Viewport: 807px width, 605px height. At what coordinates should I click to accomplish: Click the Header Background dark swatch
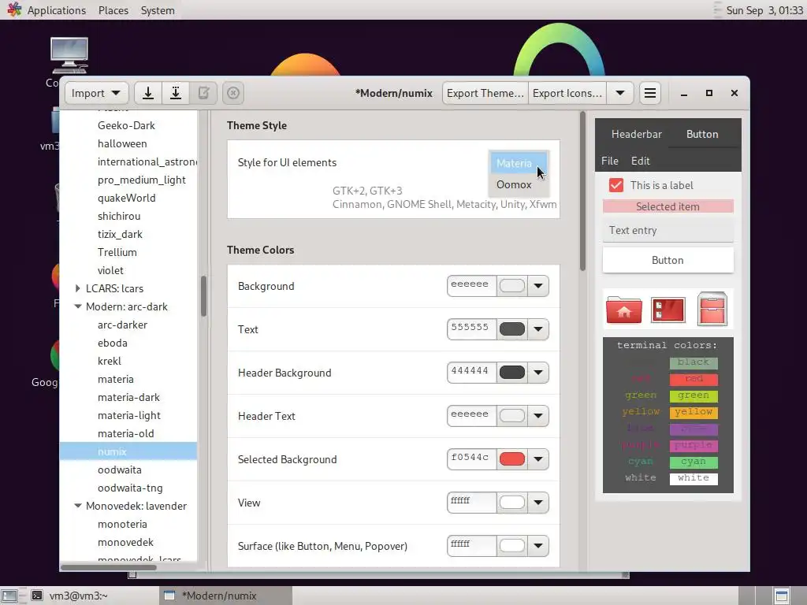coord(512,373)
